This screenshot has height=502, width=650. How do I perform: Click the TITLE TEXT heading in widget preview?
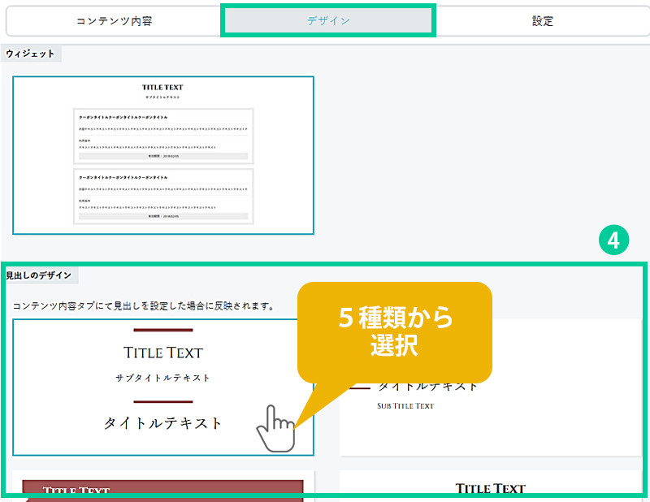pyautogui.click(x=162, y=87)
